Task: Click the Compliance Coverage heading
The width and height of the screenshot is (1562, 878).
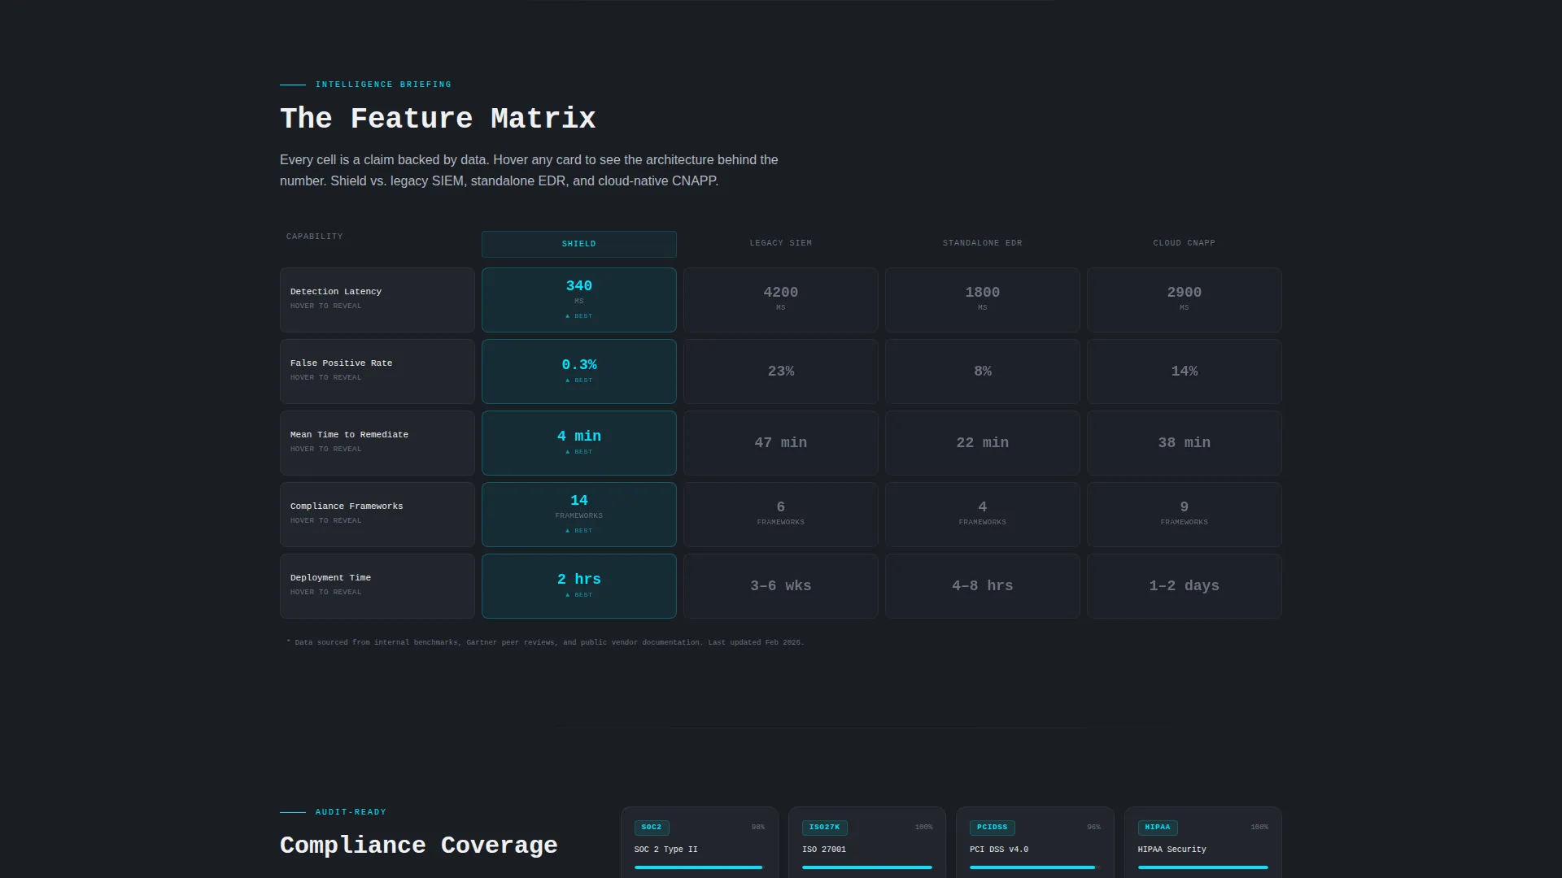Action: coord(419,845)
